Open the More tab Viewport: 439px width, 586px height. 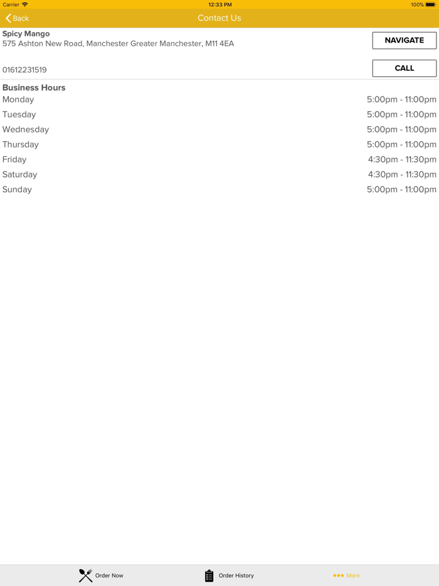(x=346, y=575)
